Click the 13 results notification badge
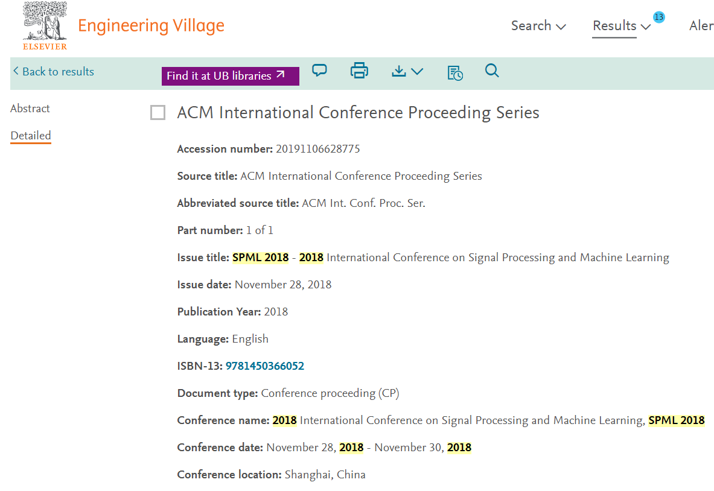The image size is (714, 491). 658,17
